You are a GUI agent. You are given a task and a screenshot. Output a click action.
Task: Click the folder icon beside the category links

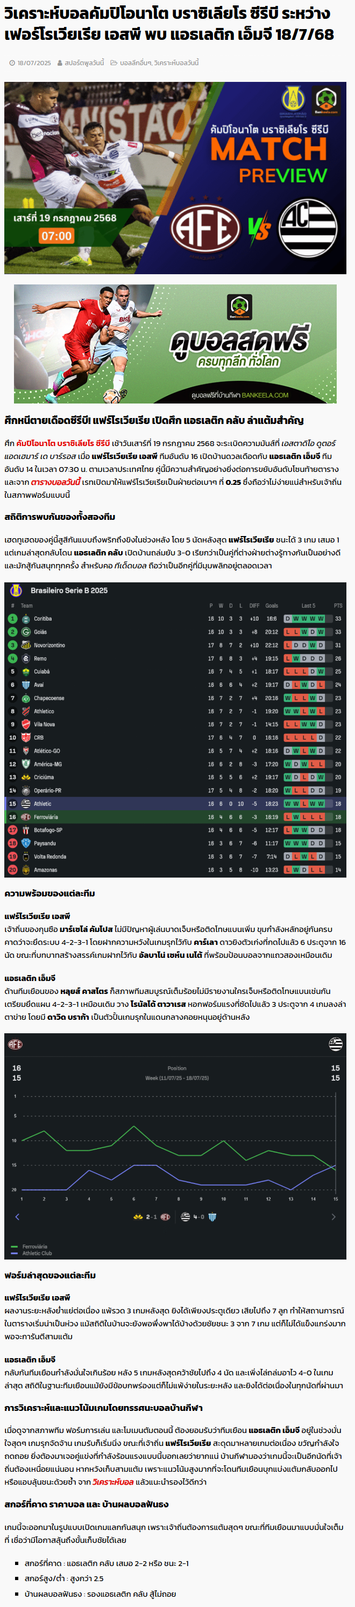114,63
